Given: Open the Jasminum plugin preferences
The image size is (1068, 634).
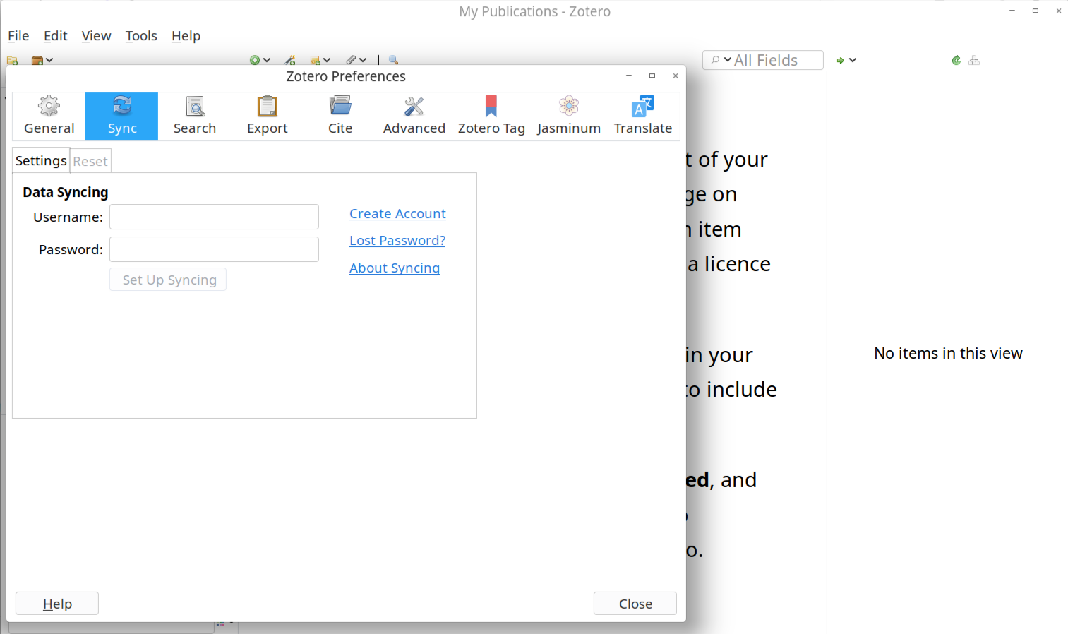Looking at the screenshot, I should [569, 116].
